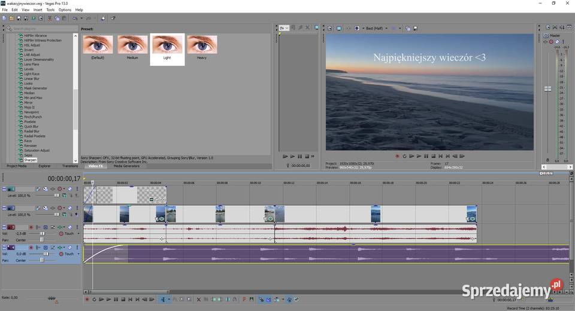The height and width of the screenshot is (311, 575).
Task: Click record button under video preview
Action: click(x=397, y=156)
